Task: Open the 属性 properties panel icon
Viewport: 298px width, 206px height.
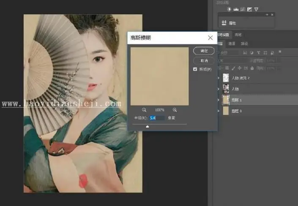Action: point(224,23)
